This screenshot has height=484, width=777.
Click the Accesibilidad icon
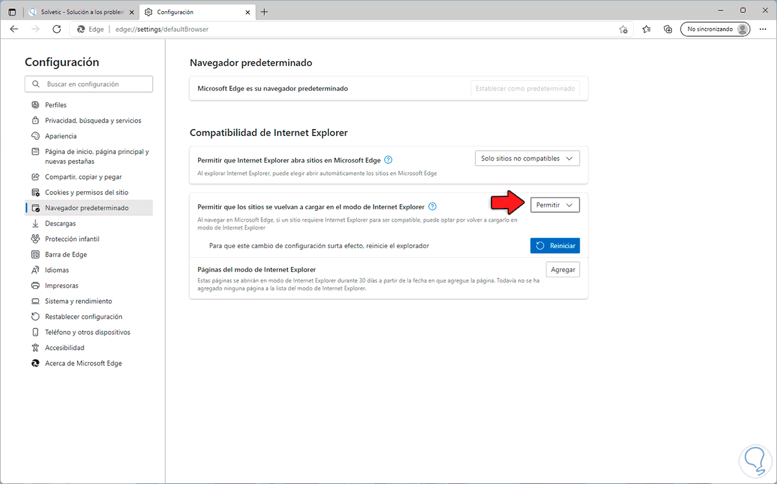click(x=36, y=348)
